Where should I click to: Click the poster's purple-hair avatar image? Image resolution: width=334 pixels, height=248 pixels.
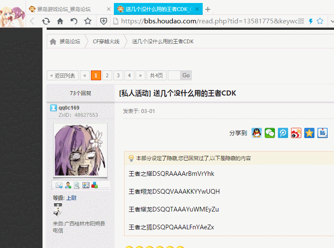[80, 150]
